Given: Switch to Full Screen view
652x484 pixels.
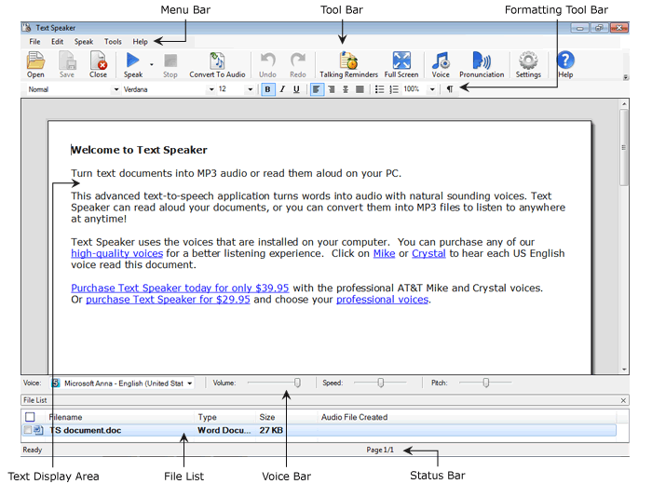Looking at the screenshot, I should 401,63.
